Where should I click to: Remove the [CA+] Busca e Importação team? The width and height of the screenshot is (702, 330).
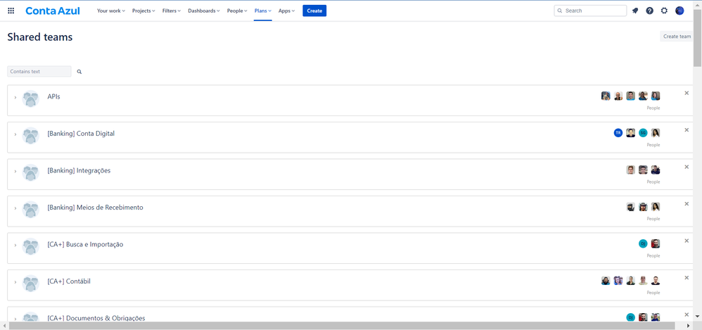point(687,241)
